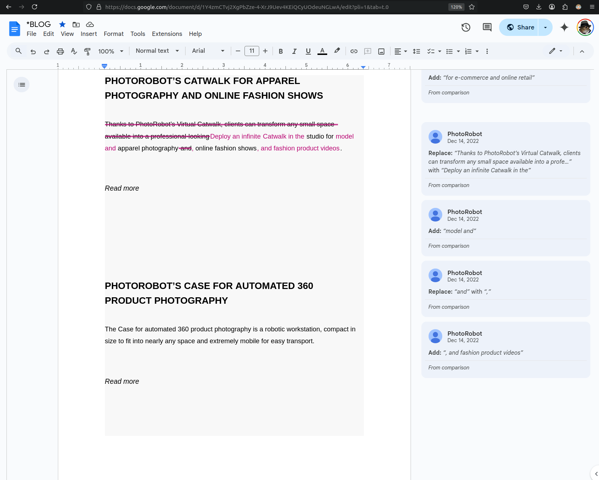This screenshot has width=599, height=480.
Task: Open Google account avatar
Action: click(585, 27)
